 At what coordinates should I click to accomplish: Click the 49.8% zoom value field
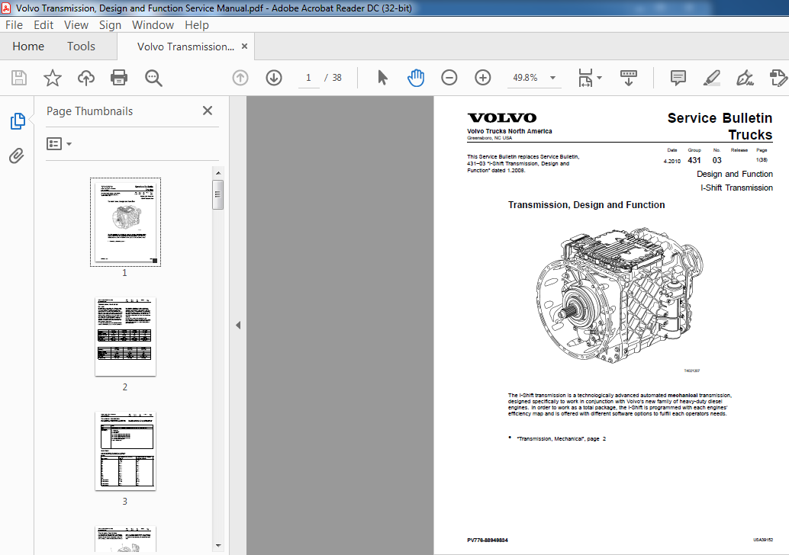point(525,78)
